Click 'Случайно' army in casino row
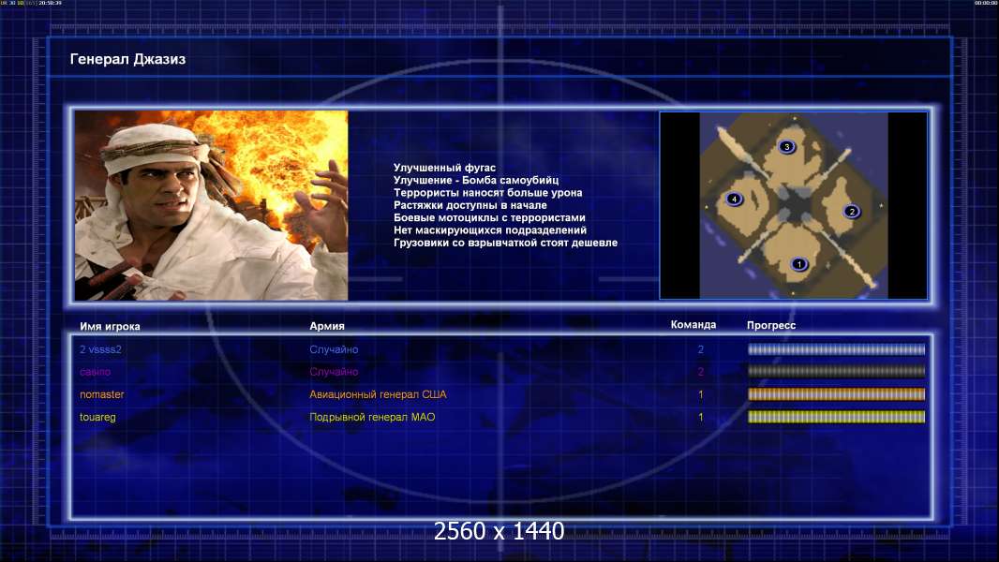The height and width of the screenshot is (562, 999). click(x=334, y=372)
